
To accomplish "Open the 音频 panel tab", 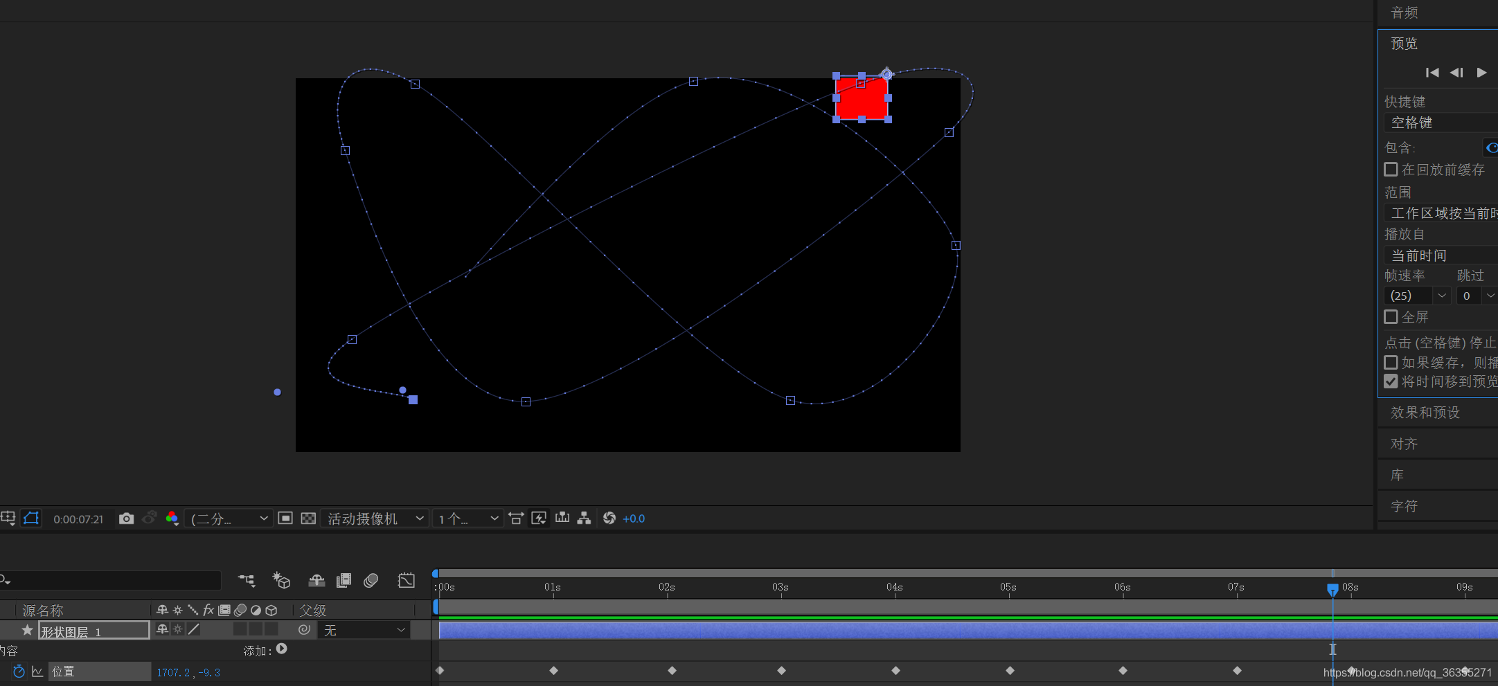I will click(1405, 12).
